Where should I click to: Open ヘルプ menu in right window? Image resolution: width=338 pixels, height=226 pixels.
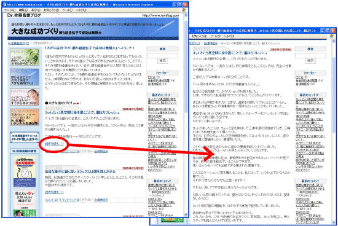click(x=229, y=36)
